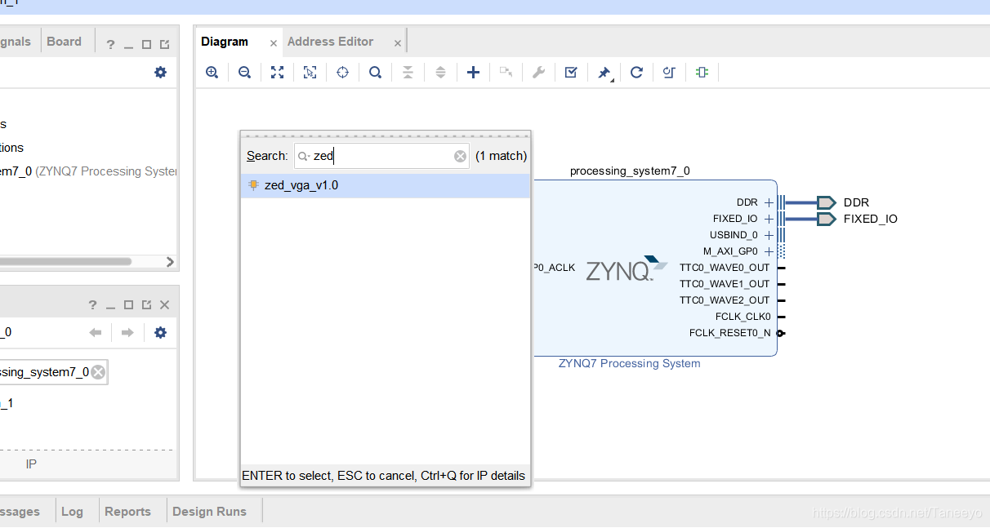Click the Add IP plus icon
The height and width of the screenshot is (528, 990).
click(x=473, y=73)
